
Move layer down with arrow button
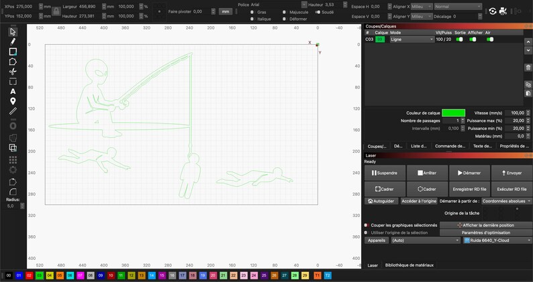click(x=528, y=50)
